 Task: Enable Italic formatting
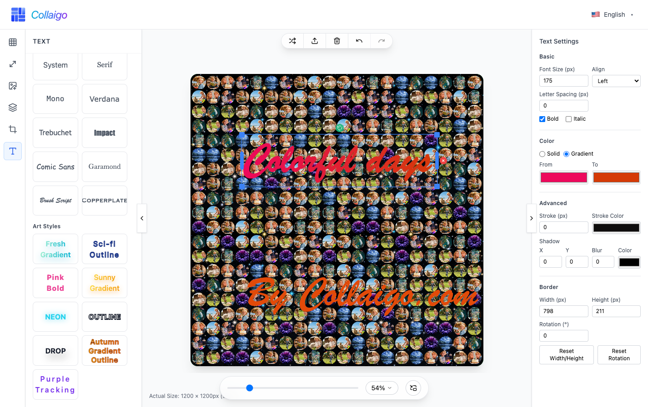[x=568, y=119]
